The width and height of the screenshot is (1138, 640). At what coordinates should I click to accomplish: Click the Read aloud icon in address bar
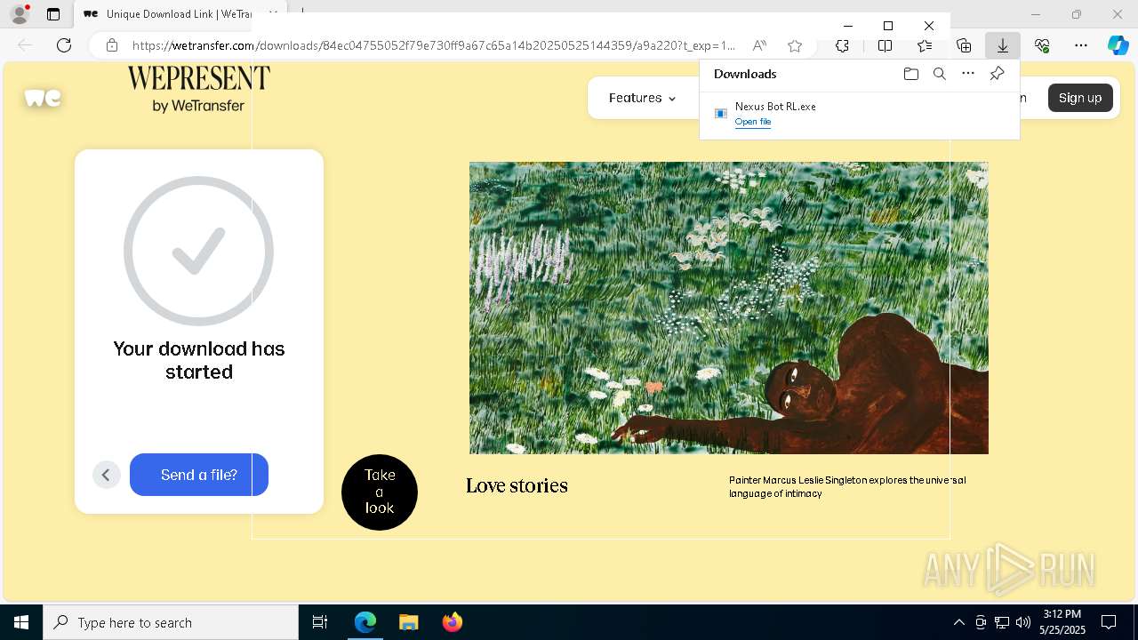point(759,45)
